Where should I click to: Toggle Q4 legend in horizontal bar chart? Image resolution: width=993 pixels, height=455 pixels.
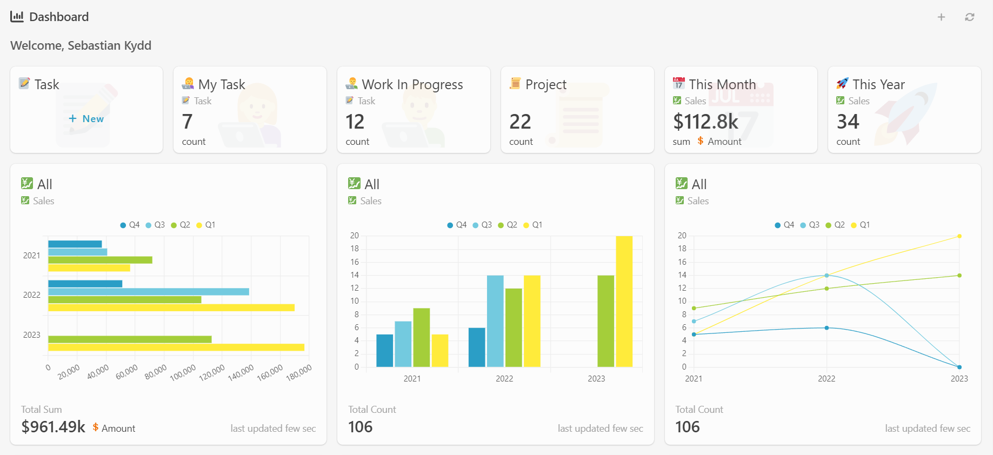[x=130, y=225]
